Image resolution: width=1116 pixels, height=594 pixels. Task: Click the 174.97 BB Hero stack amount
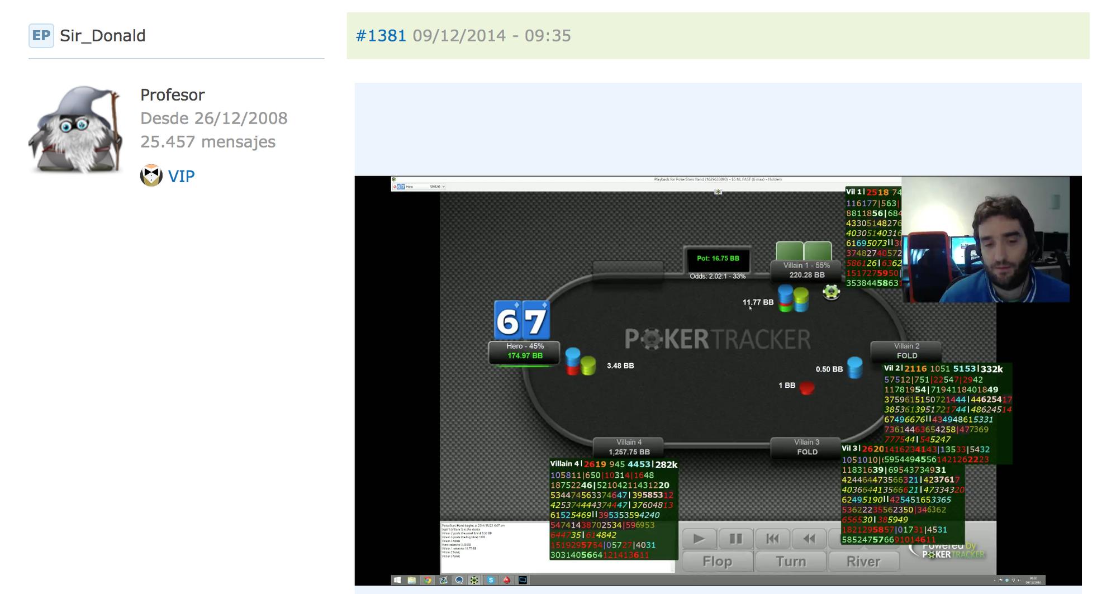click(525, 356)
